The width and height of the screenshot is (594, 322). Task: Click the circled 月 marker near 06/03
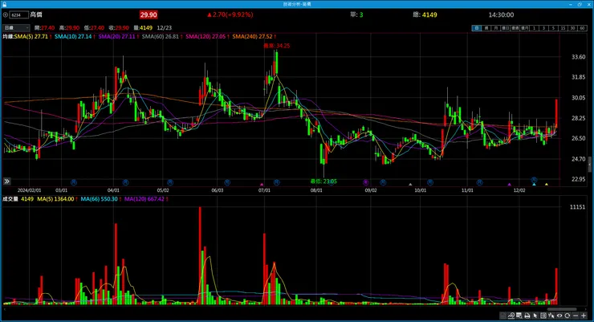(x=227, y=182)
